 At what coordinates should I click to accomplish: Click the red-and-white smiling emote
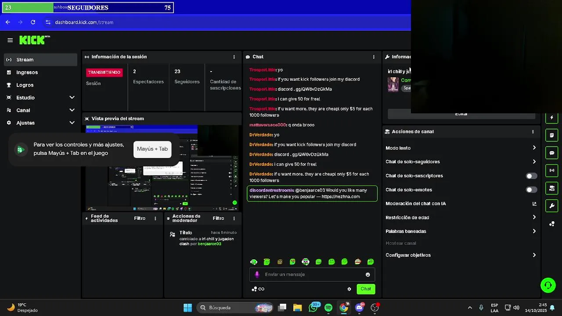pyautogui.click(x=357, y=262)
